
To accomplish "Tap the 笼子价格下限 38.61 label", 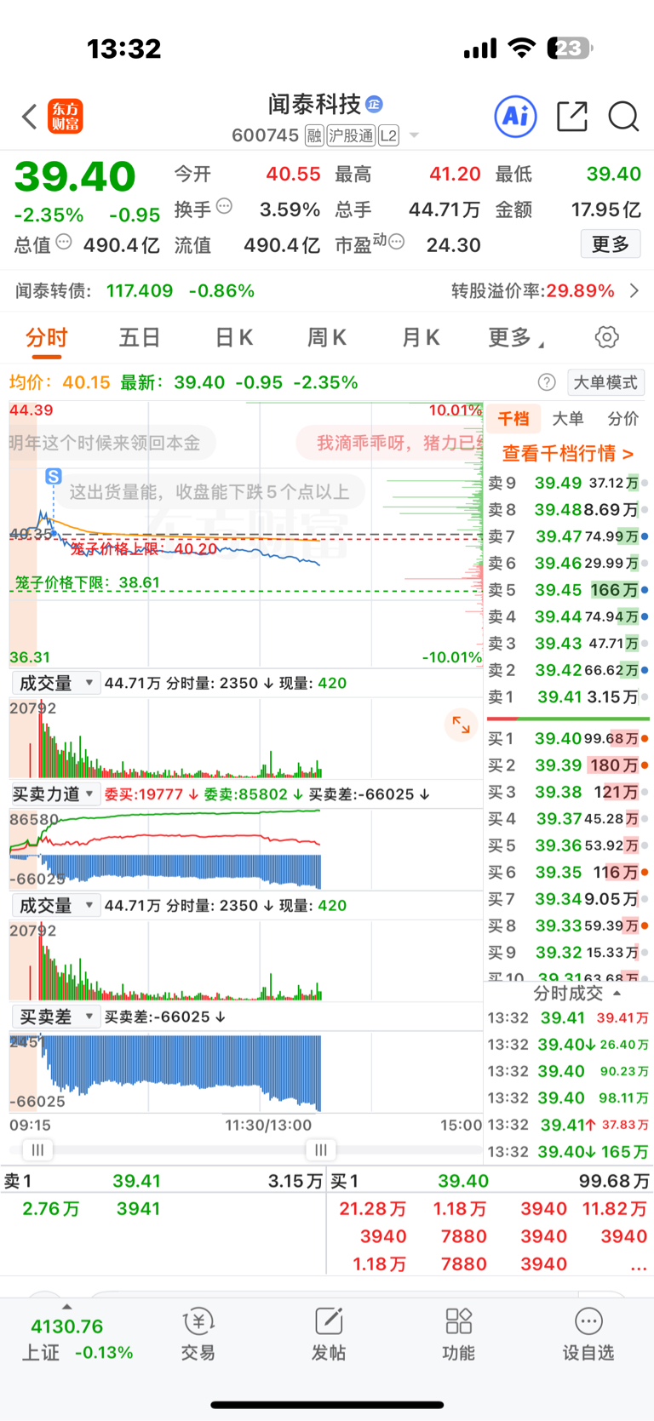I will [x=88, y=582].
